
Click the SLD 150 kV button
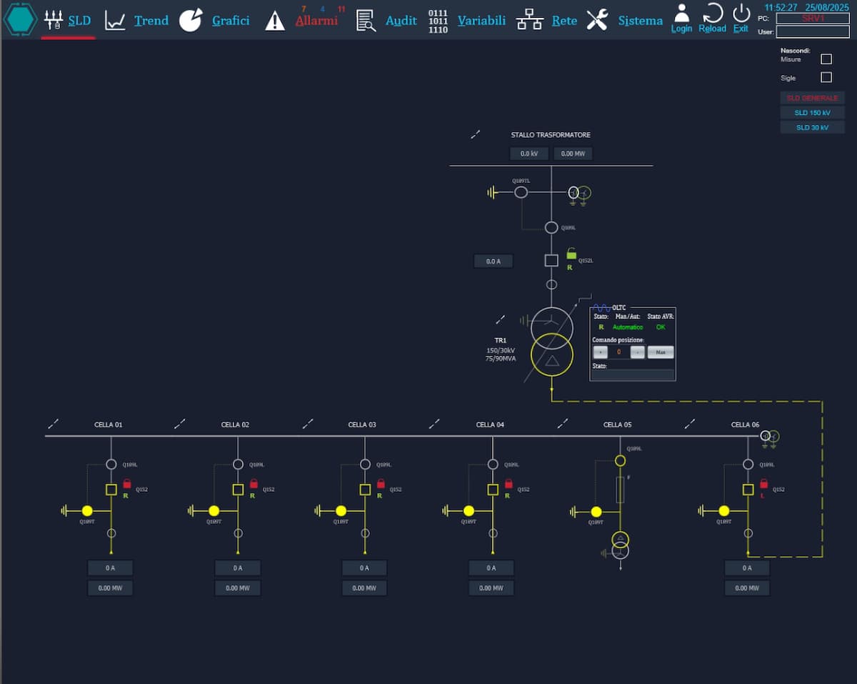812,113
